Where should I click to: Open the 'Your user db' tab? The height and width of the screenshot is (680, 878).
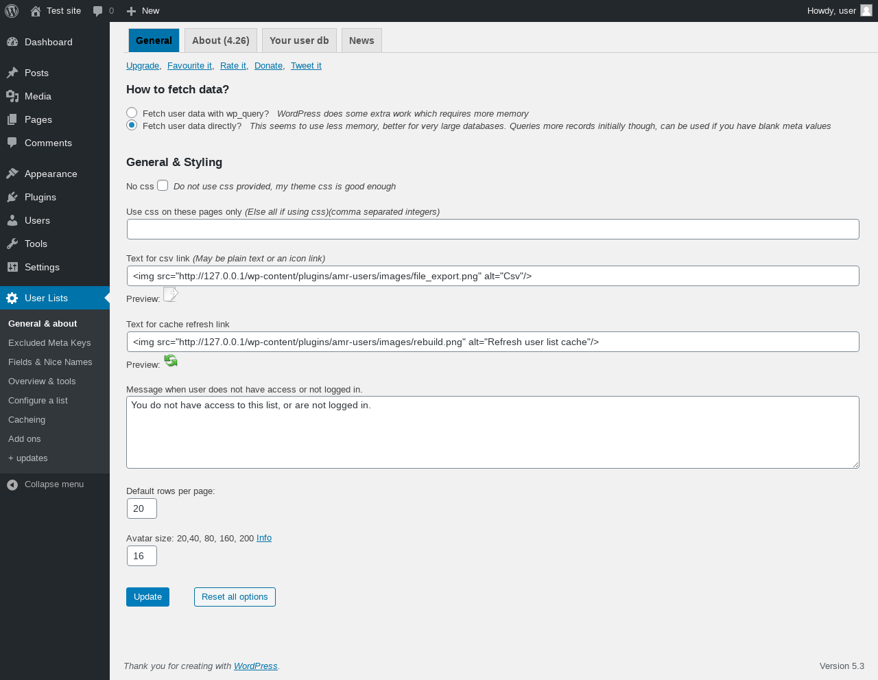(299, 40)
